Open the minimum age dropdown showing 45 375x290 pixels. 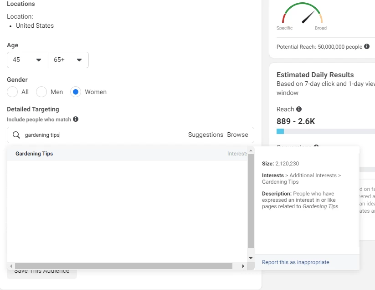[27, 60]
